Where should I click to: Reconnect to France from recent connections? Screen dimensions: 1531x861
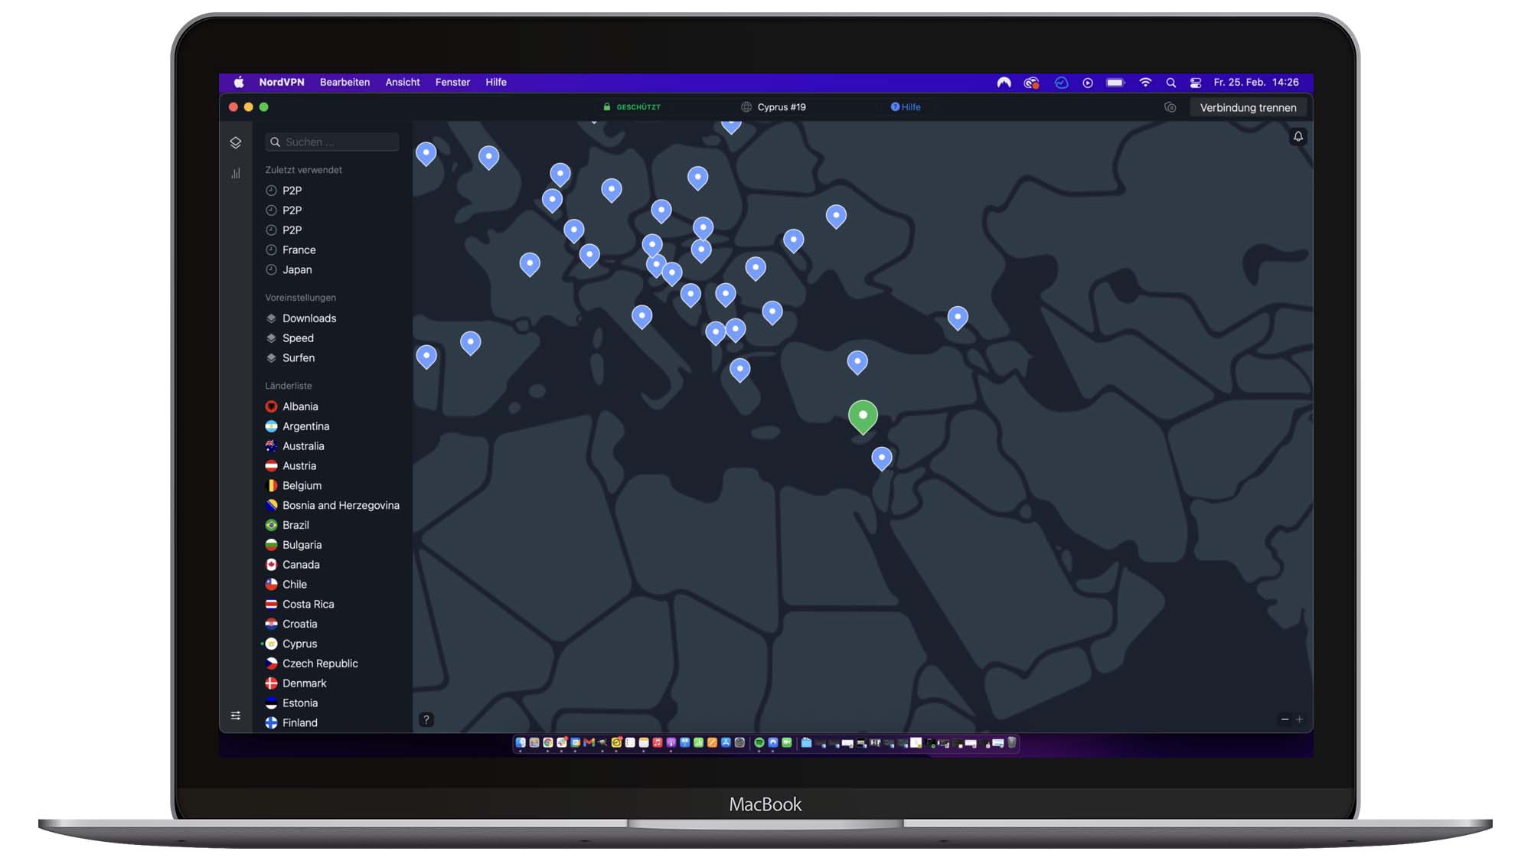299,249
